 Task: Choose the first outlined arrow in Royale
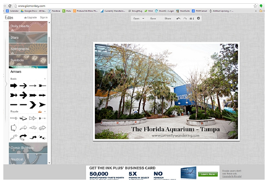14,118
